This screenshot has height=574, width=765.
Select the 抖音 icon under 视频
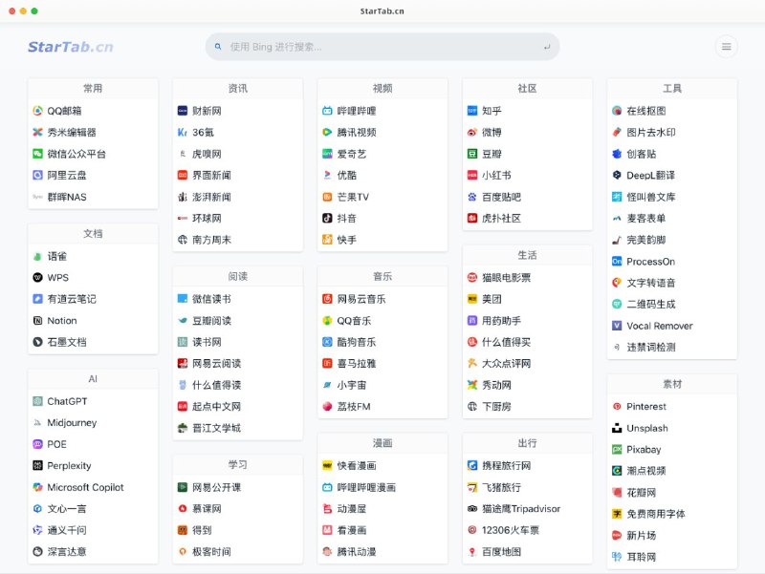[326, 220]
